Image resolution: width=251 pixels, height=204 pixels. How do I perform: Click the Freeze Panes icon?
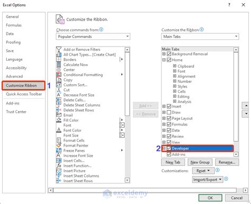[x=59, y=150]
